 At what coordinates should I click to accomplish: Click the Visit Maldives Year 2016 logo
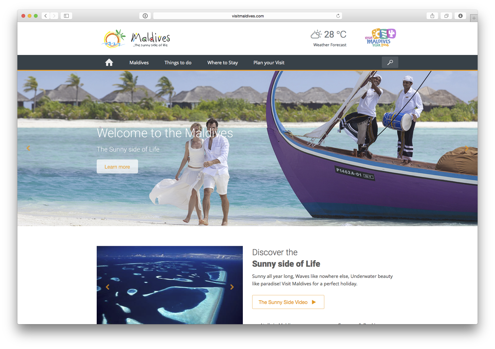(x=380, y=38)
